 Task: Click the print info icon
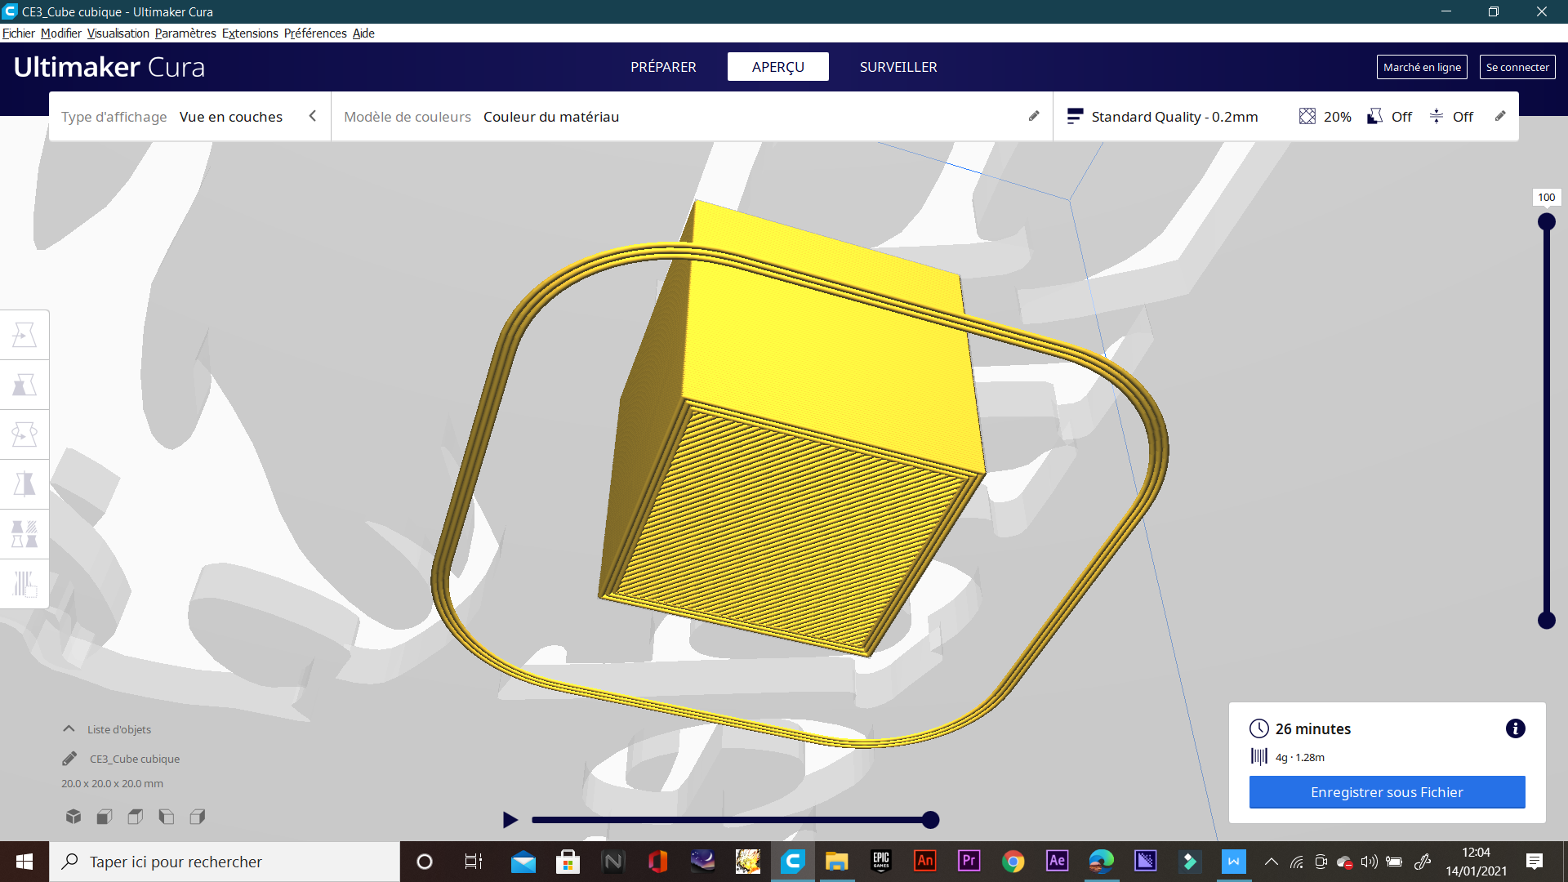[1515, 728]
